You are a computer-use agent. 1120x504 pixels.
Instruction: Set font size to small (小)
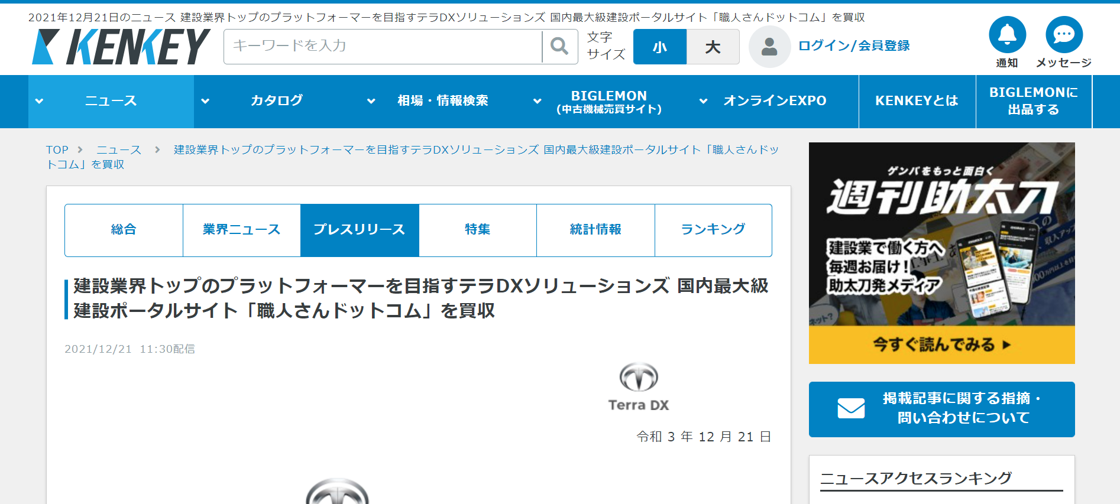point(660,47)
